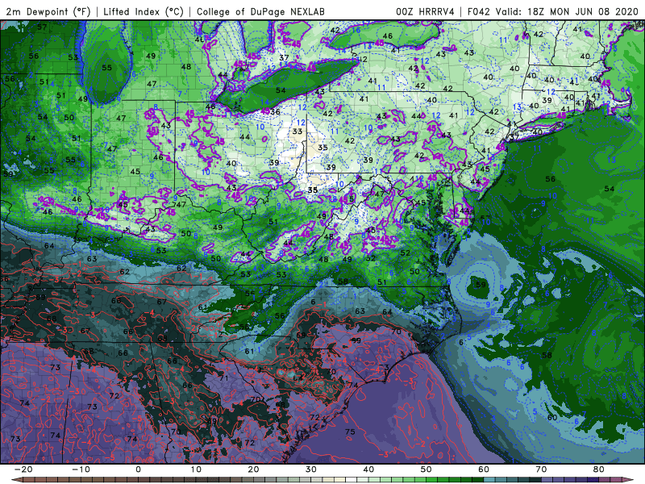Click the "40" label on the color scale
The height and width of the screenshot is (484, 645).
368,469
